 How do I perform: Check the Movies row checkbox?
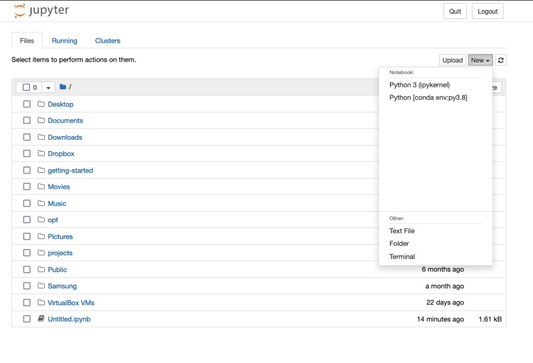tap(27, 186)
